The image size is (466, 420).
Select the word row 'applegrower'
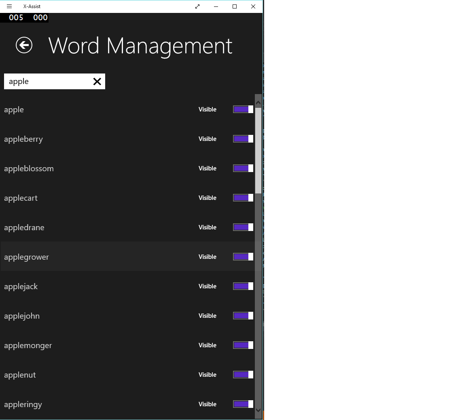128,256
